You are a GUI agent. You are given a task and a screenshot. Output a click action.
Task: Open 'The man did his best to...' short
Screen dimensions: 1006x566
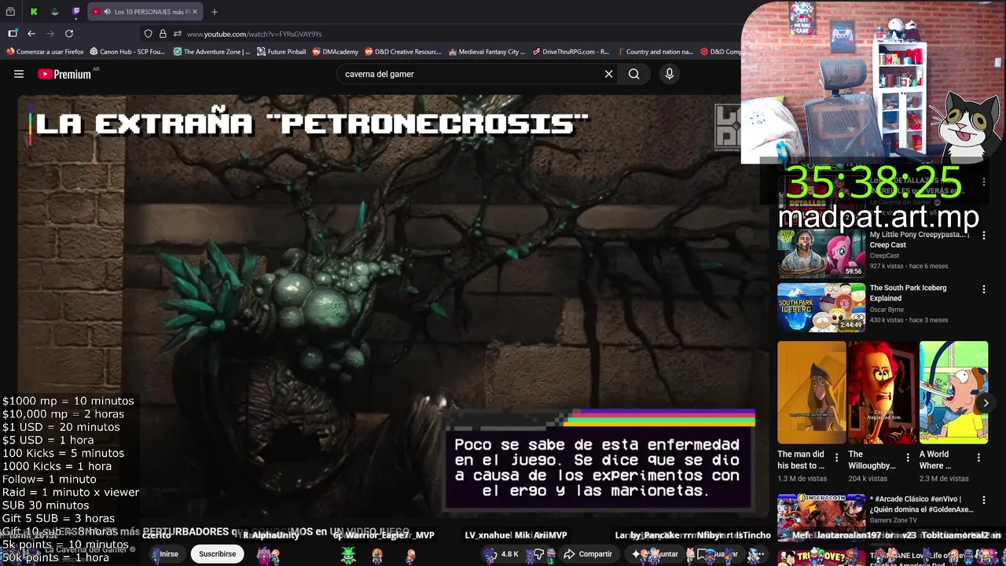pos(812,392)
